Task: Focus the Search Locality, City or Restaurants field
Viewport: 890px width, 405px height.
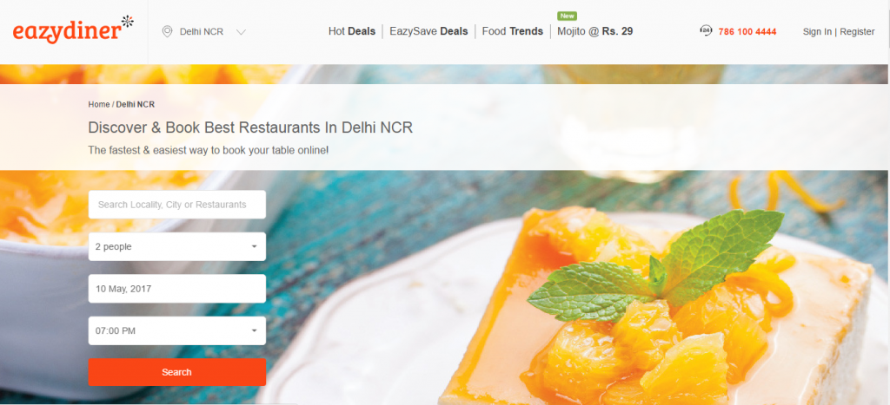Action: (x=177, y=205)
